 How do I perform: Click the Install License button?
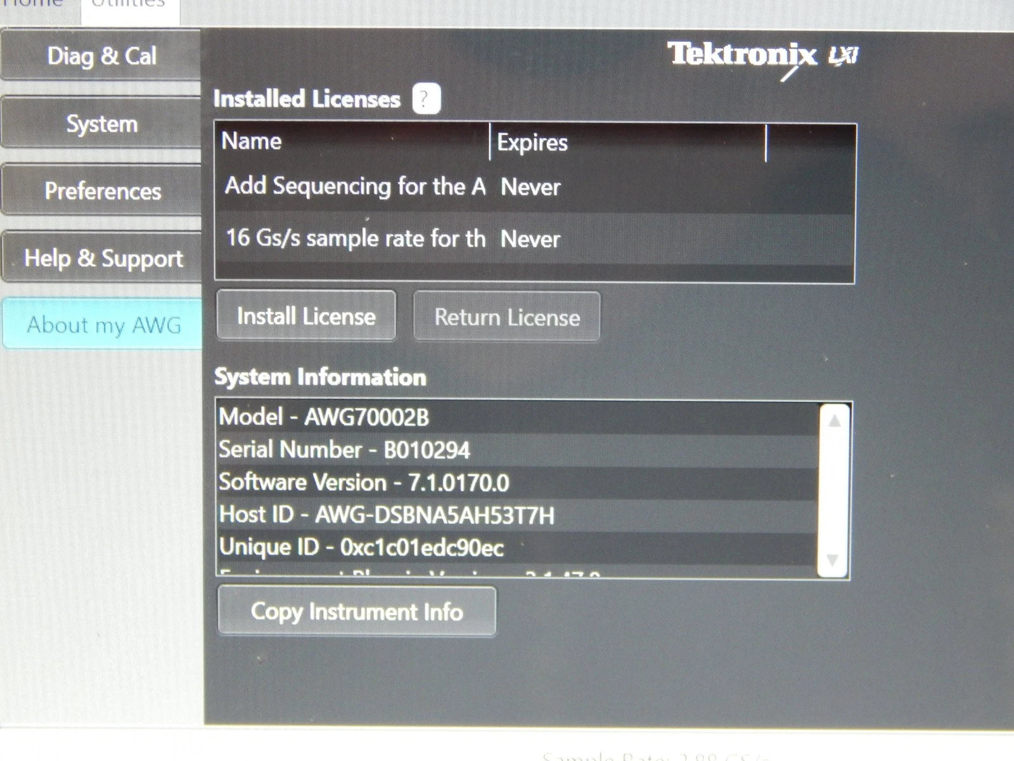coord(305,315)
